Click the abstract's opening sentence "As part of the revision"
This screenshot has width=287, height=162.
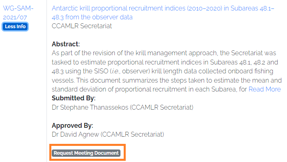83,53
